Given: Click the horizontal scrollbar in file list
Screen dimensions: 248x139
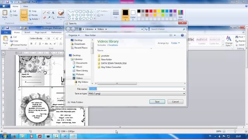Looking at the screenshot, I should point(117,83).
